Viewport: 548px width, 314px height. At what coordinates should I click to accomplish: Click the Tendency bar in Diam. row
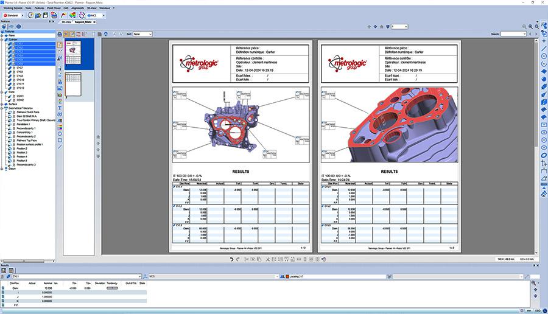coord(112,288)
